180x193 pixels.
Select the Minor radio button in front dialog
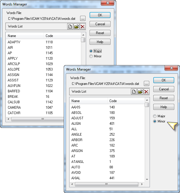coord(155,121)
